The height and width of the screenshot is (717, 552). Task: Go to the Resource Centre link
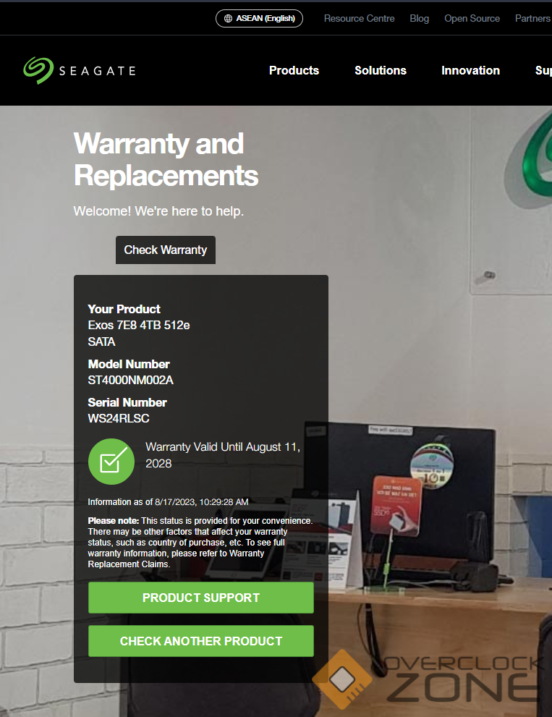click(x=359, y=19)
